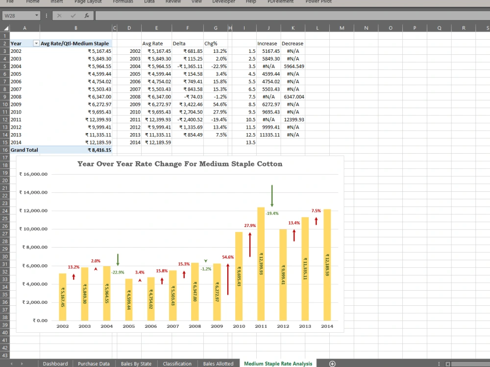Click the Chg% column header cell
Screen dimensions: 490x367
coord(216,44)
